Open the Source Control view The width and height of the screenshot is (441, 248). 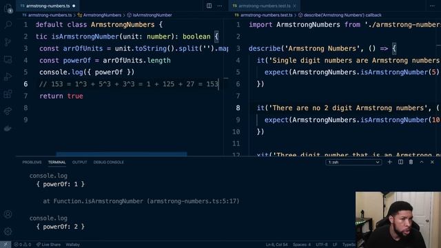coord(8,42)
